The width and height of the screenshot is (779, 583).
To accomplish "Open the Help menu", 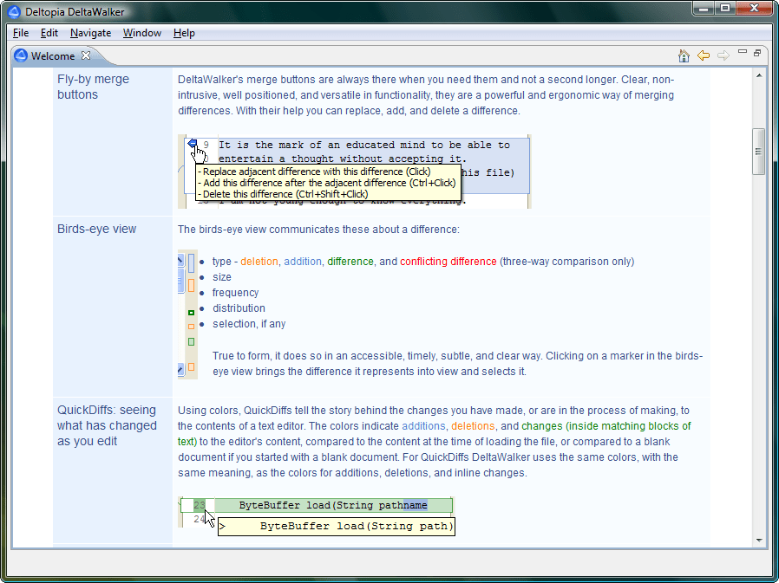I will [184, 33].
